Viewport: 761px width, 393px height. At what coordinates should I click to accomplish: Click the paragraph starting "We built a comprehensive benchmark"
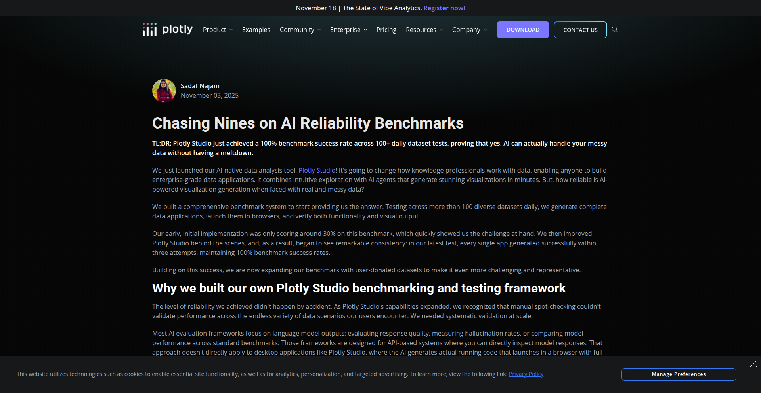click(379, 211)
